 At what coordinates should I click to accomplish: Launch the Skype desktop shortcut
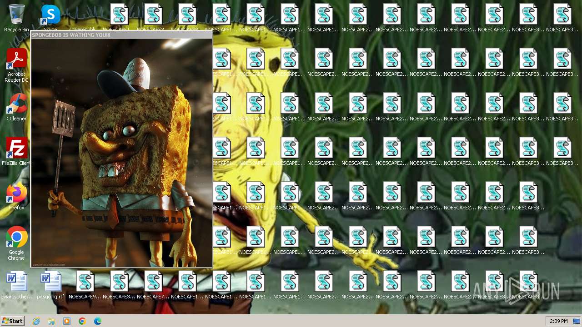[50, 18]
